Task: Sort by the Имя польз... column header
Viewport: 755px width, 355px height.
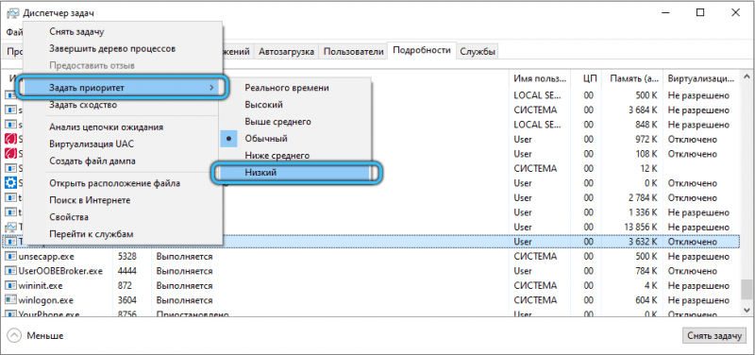Action: click(x=540, y=77)
